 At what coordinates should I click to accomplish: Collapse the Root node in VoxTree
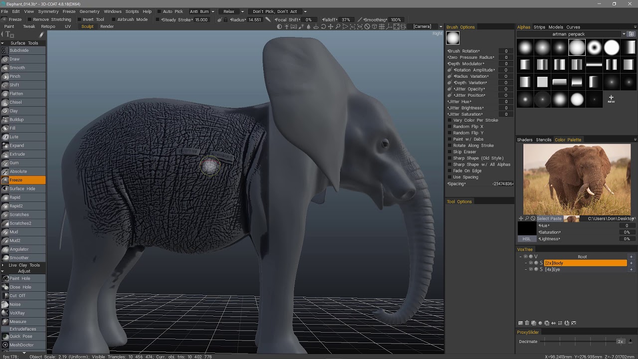[520, 257]
